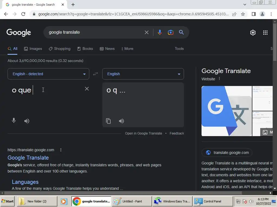Screen dimensions: 277x207
Task: Submit search with magnifier icon
Action: coord(181,32)
